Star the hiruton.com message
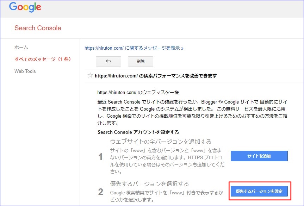The height and width of the screenshot is (206, 304). click(90, 75)
